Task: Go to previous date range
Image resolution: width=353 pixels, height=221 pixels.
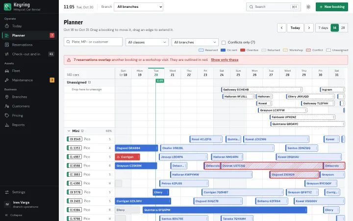Action: coord(281,28)
